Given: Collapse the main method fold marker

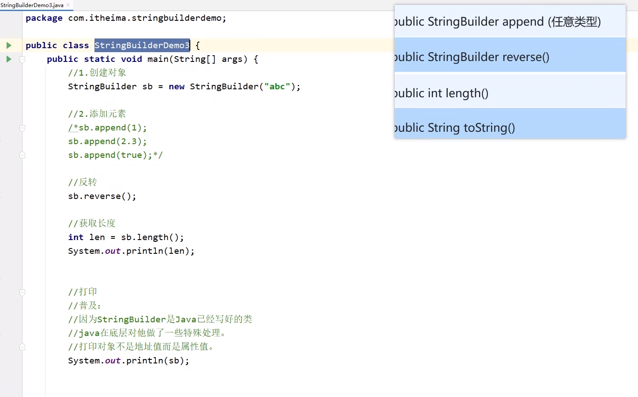Looking at the screenshot, I should tap(22, 59).
